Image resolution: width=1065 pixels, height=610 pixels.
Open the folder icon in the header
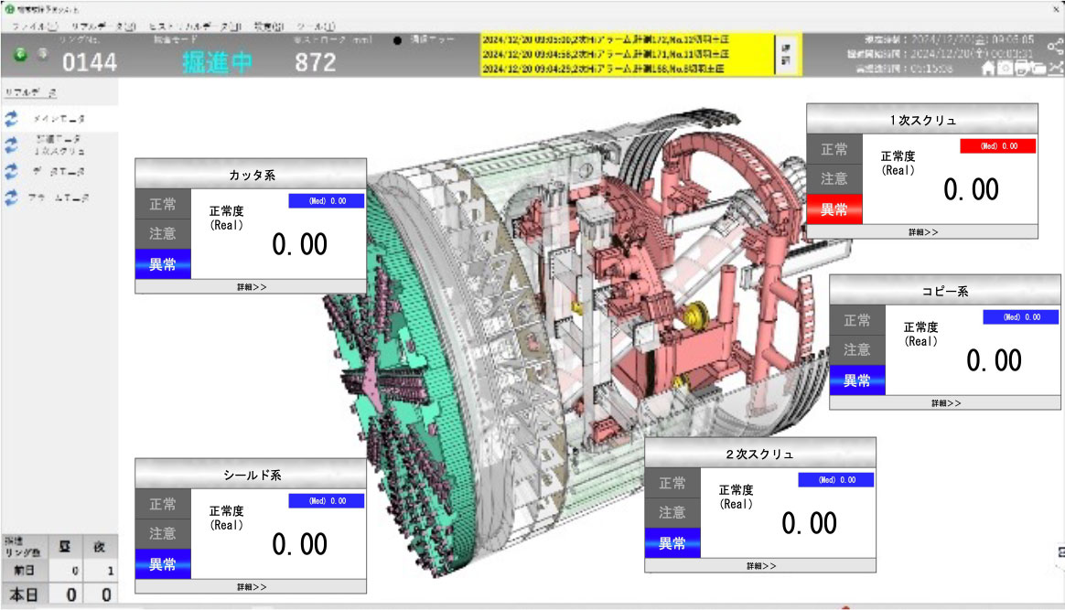pos(1038,69)
